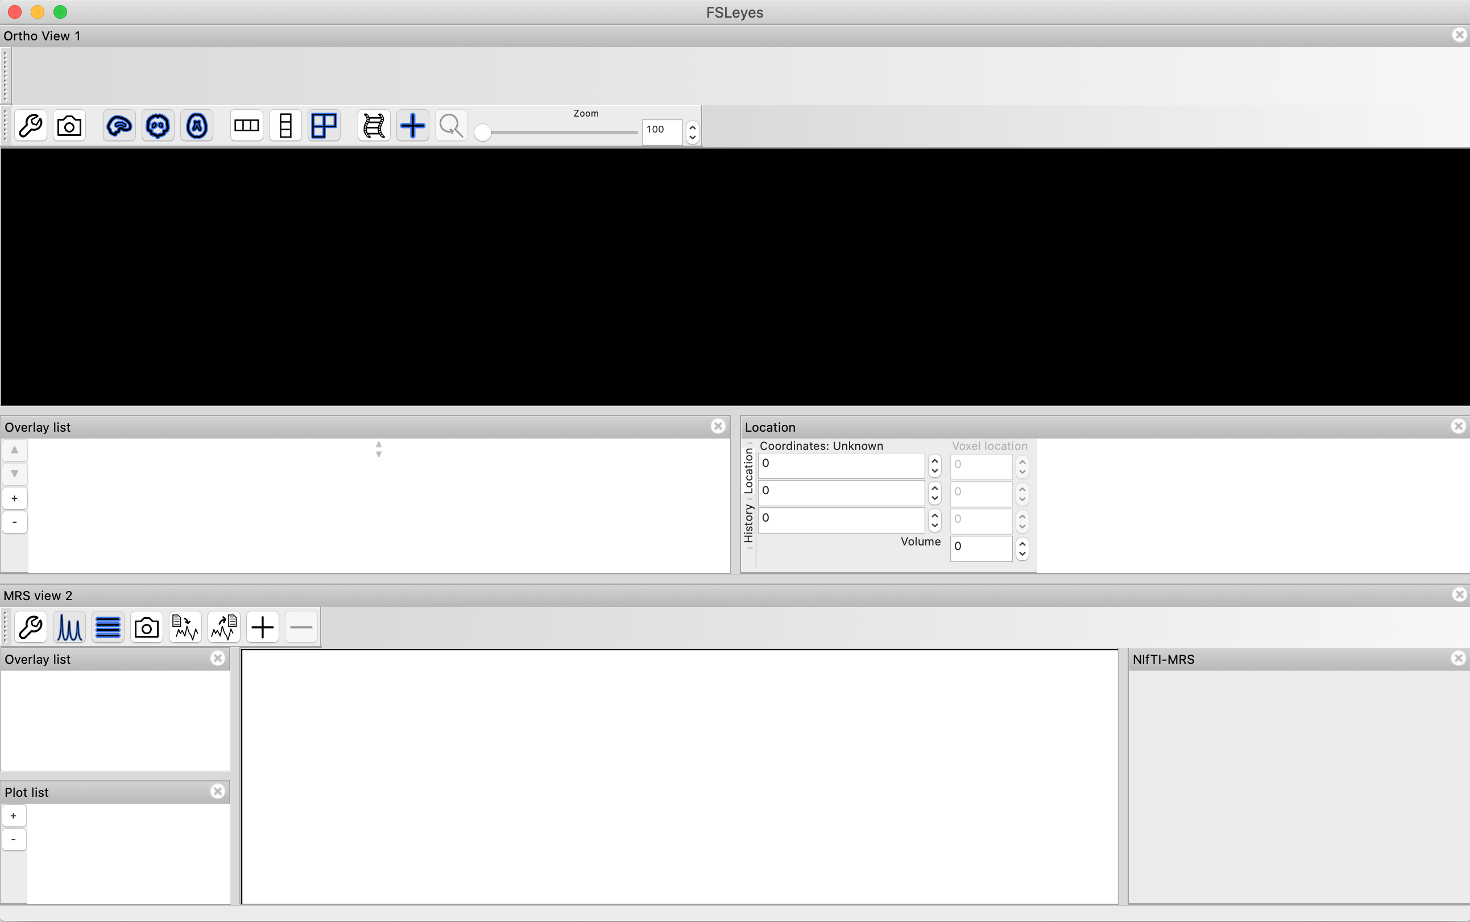The width and height of the screenshot is (1470, 922).
Task: Toggle location cursor blue cross icon
Action: [x=413, y=126]
